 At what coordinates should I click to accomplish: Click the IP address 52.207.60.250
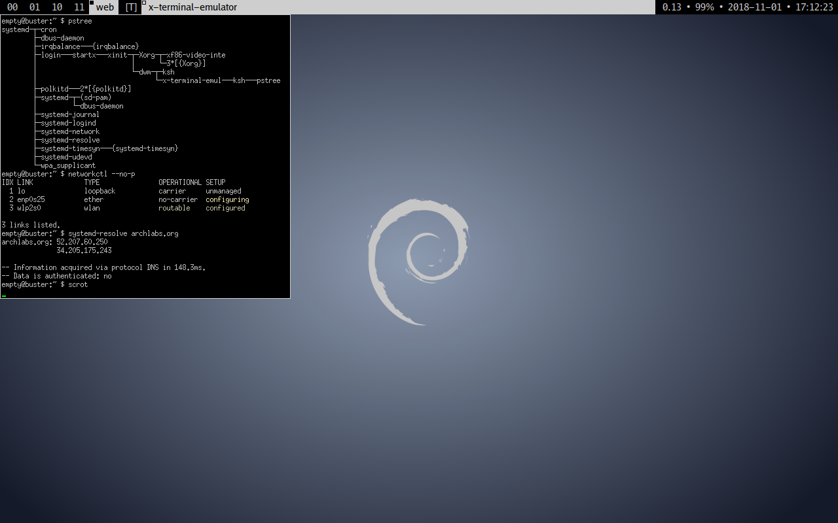pyautogui.click(x=82, y=242)
